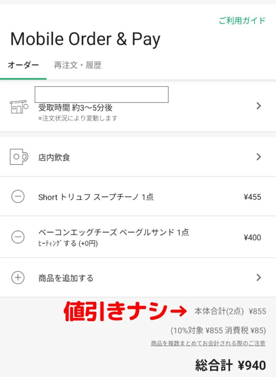Remove the bacon egg cheese bagel sandwich
276x377 pixels.
[x=18, y=237]
